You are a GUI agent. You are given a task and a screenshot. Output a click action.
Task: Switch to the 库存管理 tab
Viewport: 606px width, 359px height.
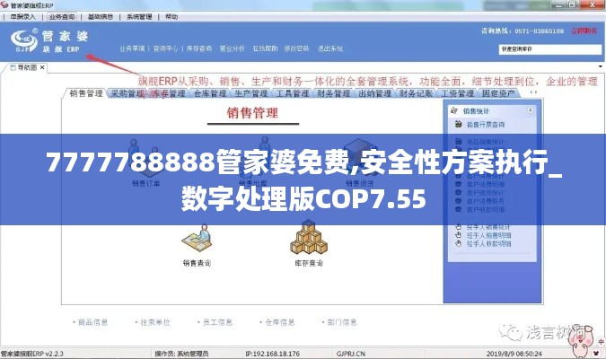[169, 93]
